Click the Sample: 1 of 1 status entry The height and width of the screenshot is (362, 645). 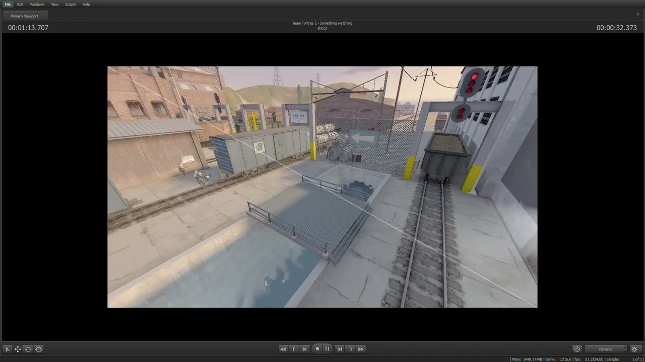tap(624, 359)
